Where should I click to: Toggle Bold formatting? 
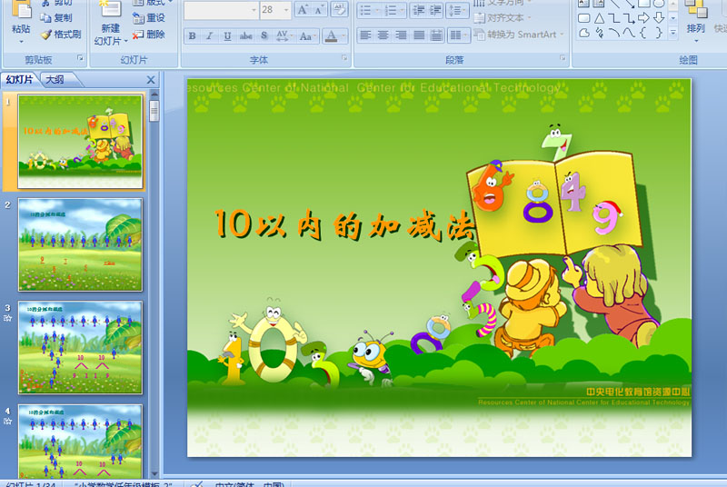[192, 35]
